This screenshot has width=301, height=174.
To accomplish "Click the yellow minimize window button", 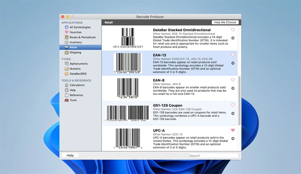I will [68, 17].
